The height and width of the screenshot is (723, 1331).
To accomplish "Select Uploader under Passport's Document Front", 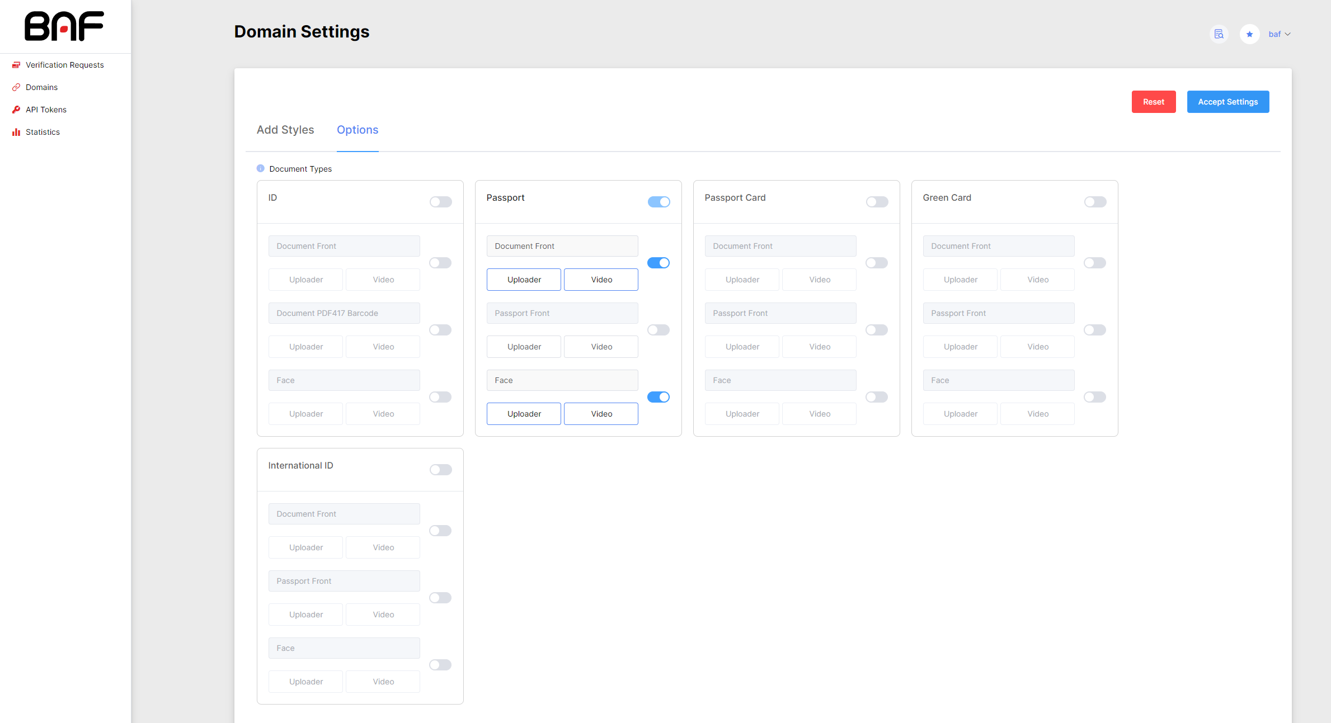I will 524,280.
